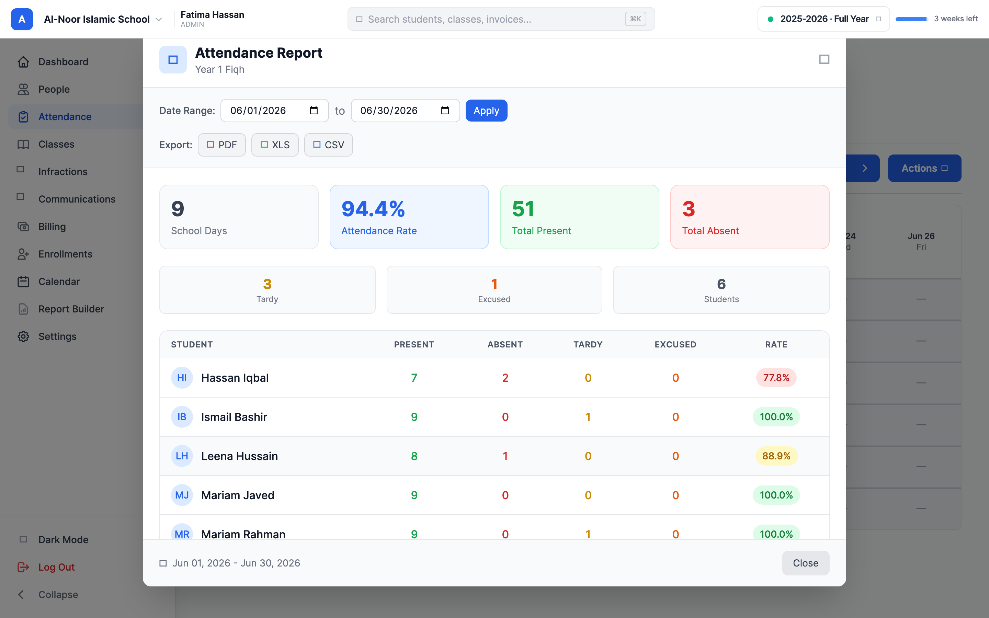Click the 9 School Days card
Viewport: 989px width, 618px height.
point(239,217)
